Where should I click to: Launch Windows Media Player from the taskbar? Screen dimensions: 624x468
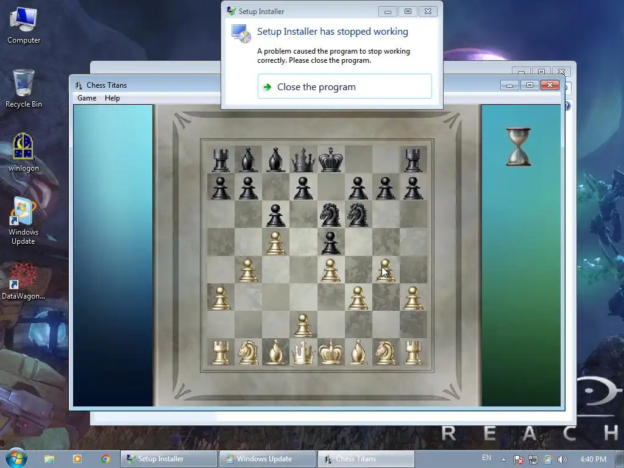[x=77, y=459]
